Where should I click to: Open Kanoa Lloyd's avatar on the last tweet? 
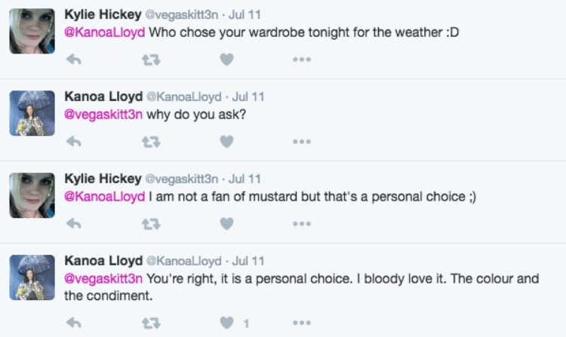pos(32,277)
